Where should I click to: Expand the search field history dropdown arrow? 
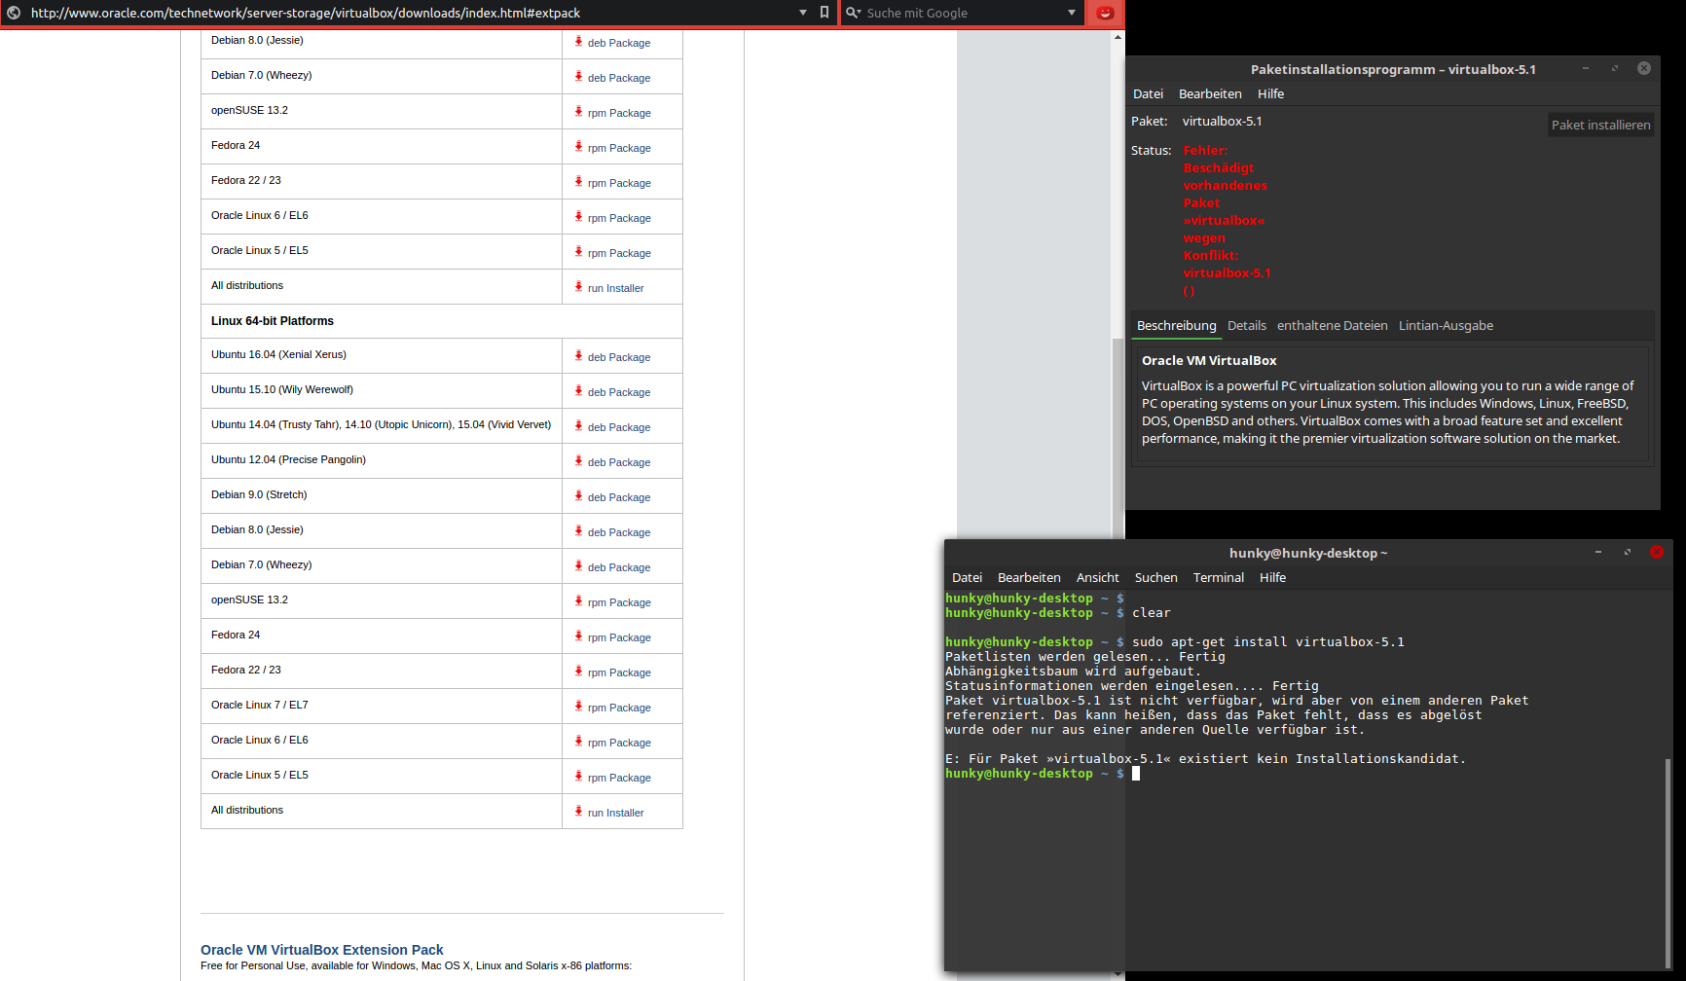click(x=1072, y=13)
